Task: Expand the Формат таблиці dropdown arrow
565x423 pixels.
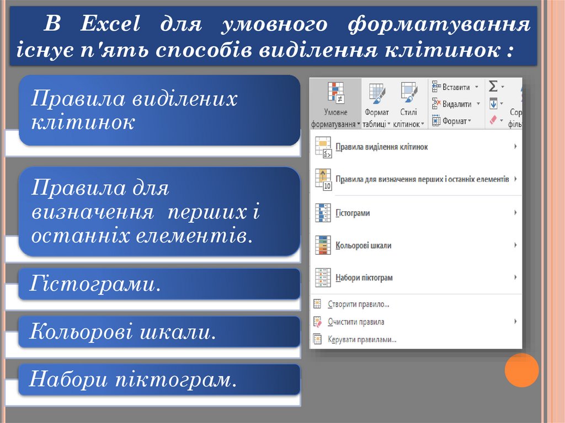Action: click(389, 124)
